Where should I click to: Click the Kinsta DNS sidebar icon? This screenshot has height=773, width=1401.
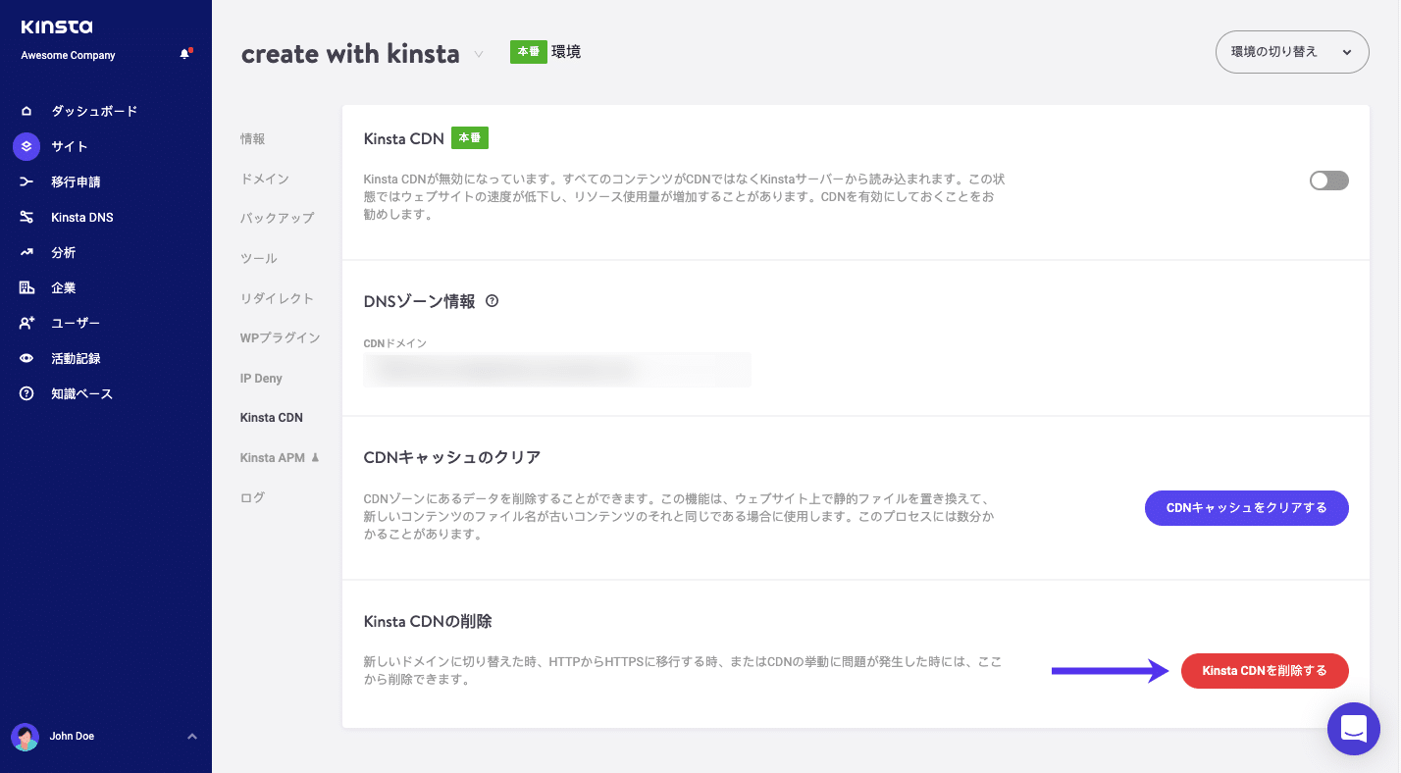click(26, 217)
